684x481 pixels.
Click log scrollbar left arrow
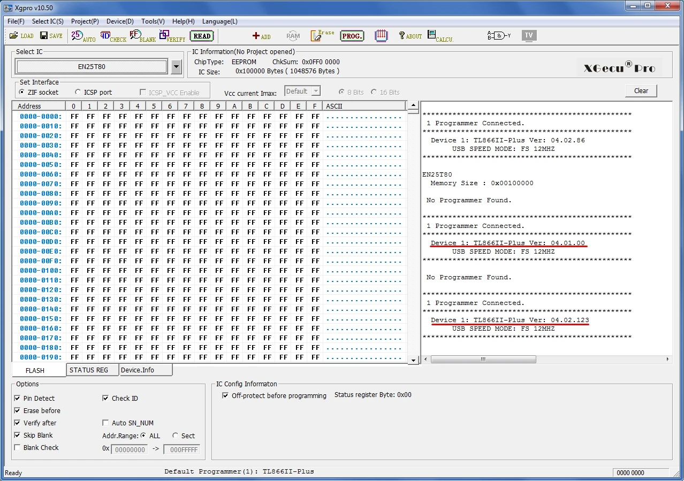point(426,360)
